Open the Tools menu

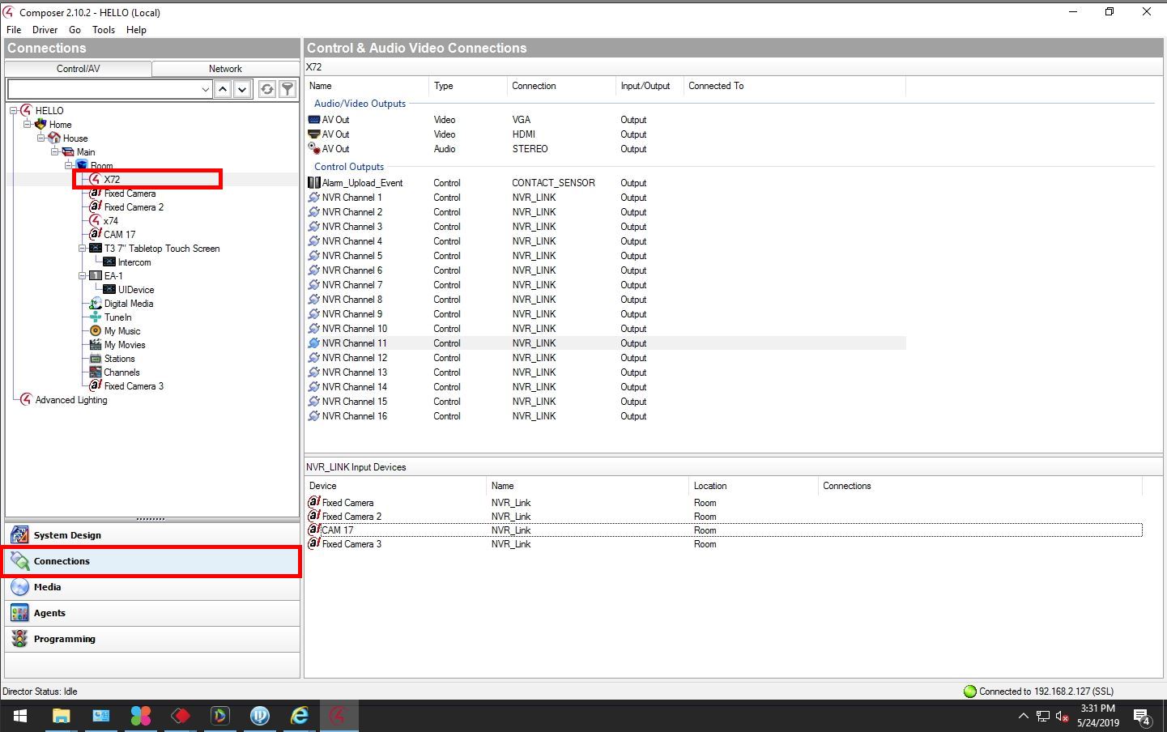click(x=104, y=30)
